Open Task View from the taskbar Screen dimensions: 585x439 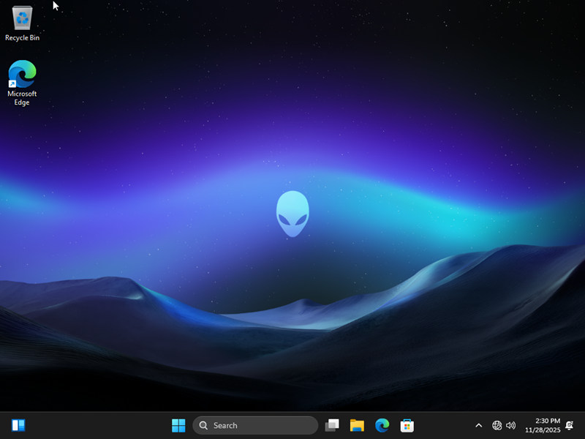click(x=333, y=425)
